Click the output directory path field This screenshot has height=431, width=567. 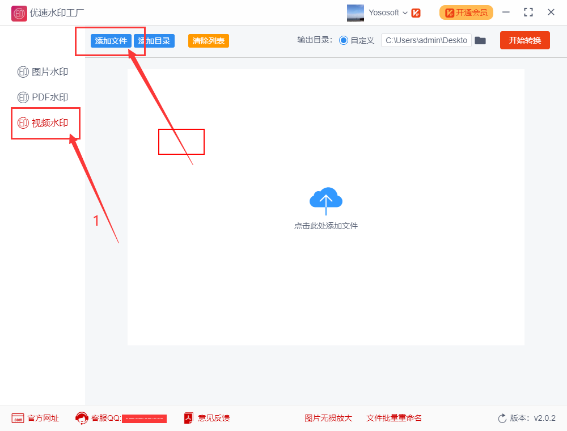point(426,40)
